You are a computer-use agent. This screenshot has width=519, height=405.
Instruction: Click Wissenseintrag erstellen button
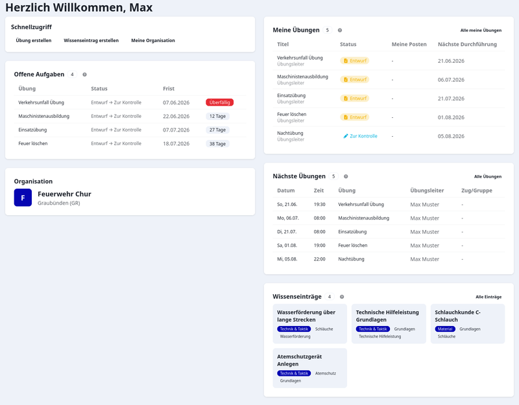pyautogui.click(x=91, y=41)
